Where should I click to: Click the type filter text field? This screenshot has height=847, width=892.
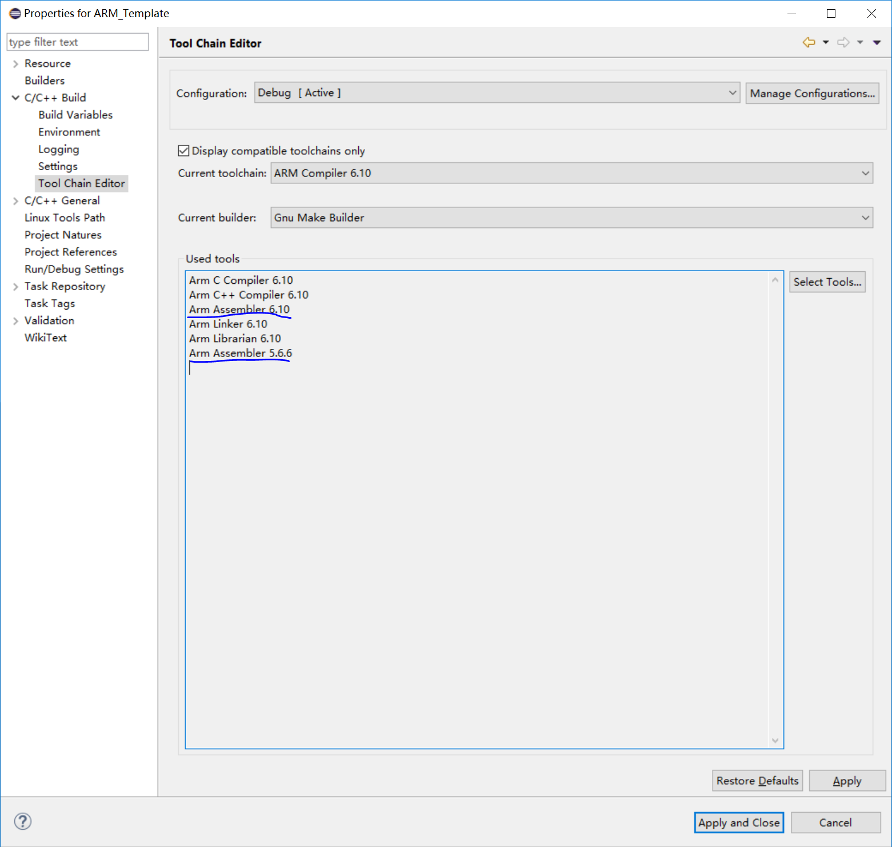pyautogui.click(x=77, y=42)
